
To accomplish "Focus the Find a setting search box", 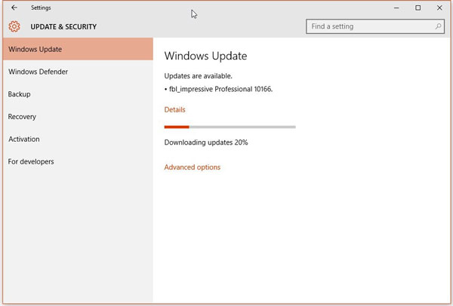I will coord(375,26).
